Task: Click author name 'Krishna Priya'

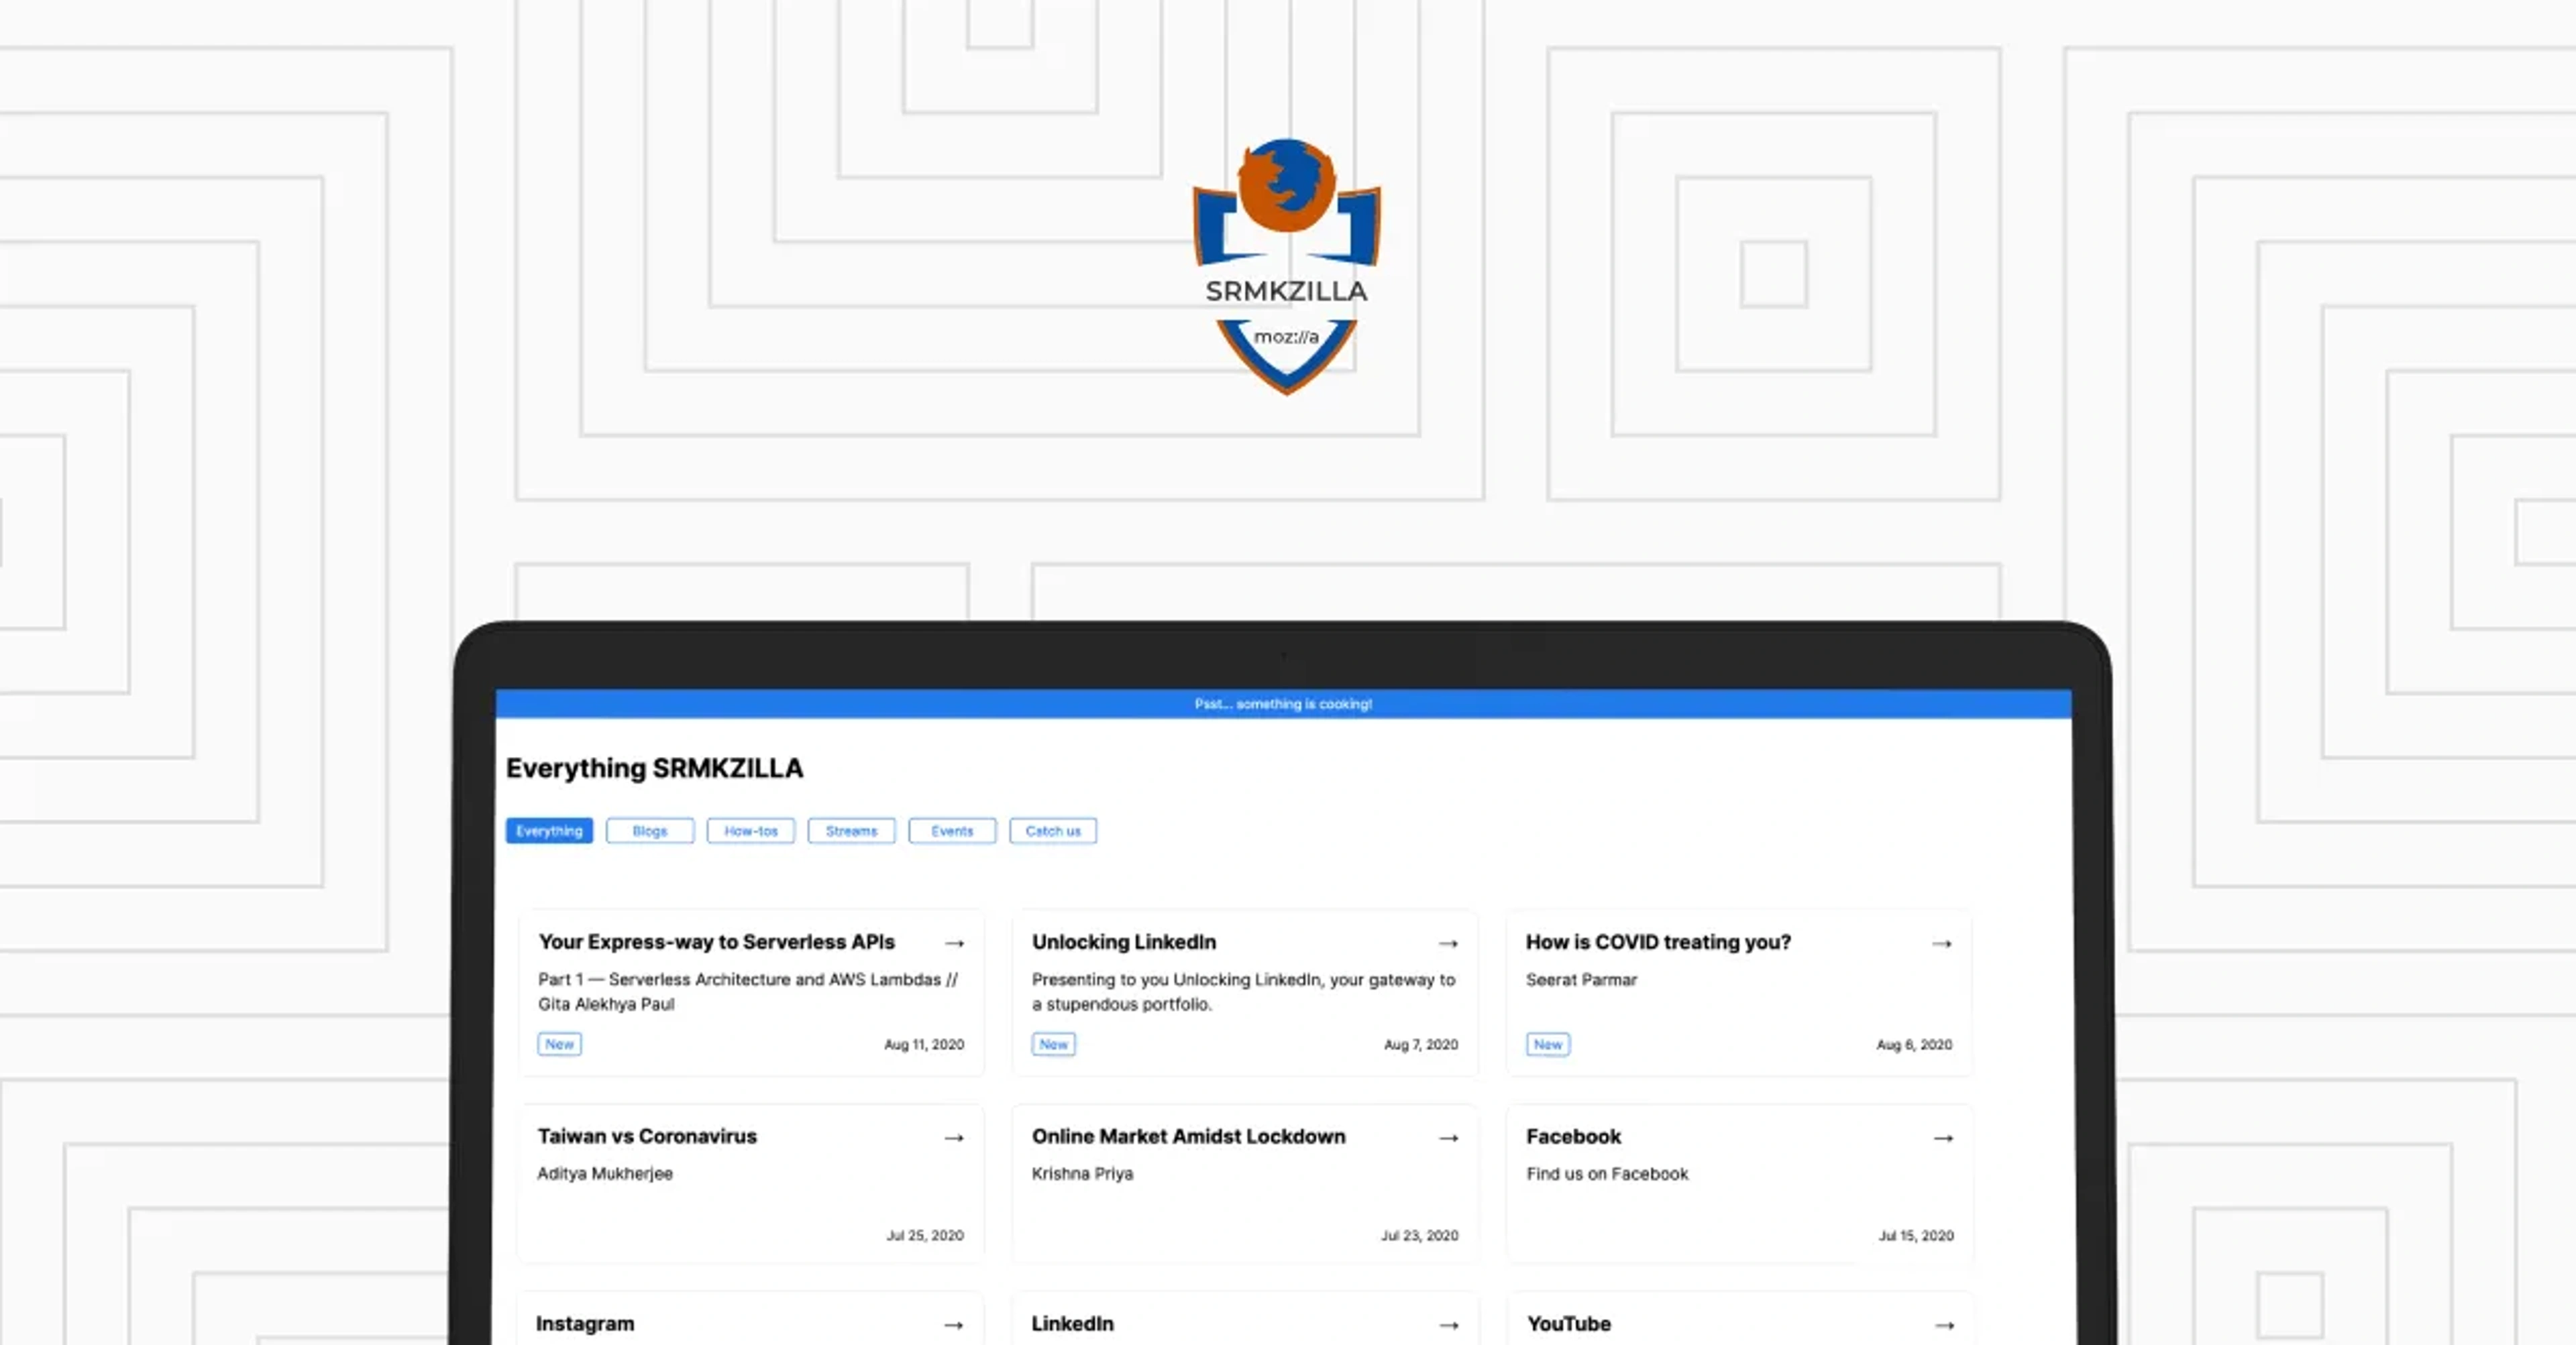Action: pos(1082,1174)
